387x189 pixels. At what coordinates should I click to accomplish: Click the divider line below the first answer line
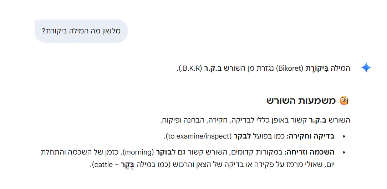tap(192, 82)
